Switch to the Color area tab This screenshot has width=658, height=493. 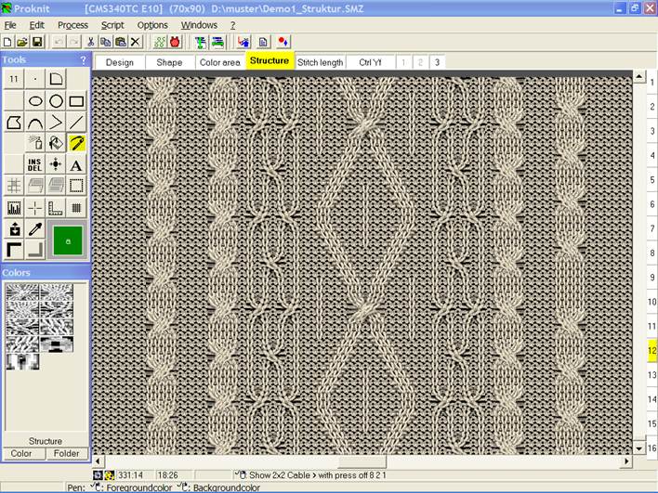point(219,62)
